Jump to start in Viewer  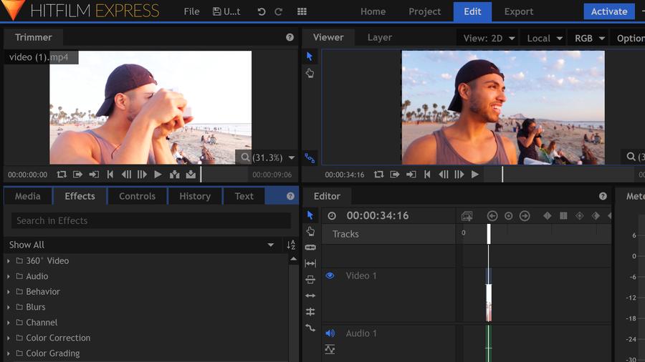click(427, 175)
